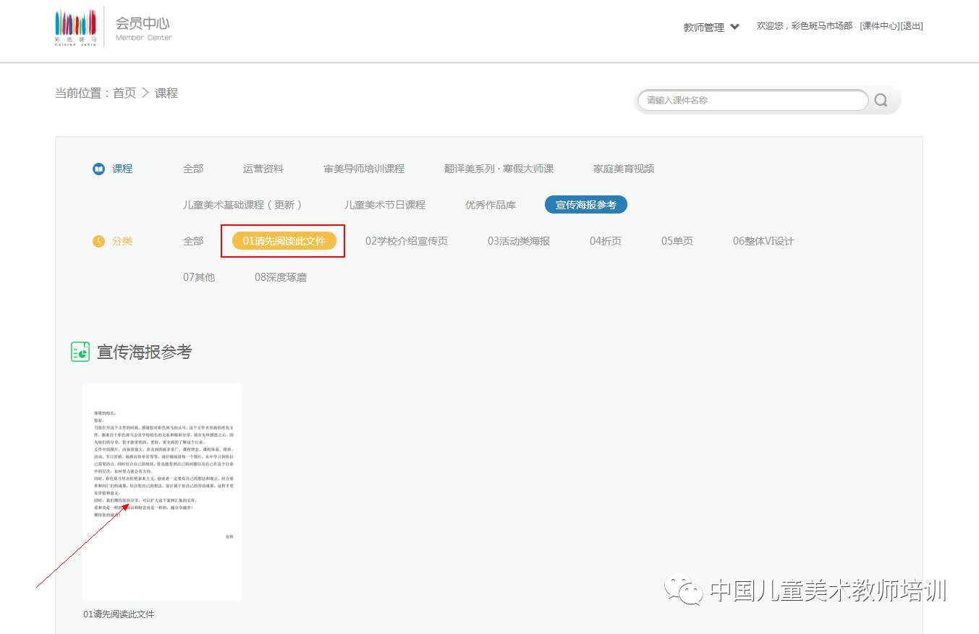Viewport: 979px width, 634px height.
Task: Select the 05单页 category
Action: tap(677, 241)
